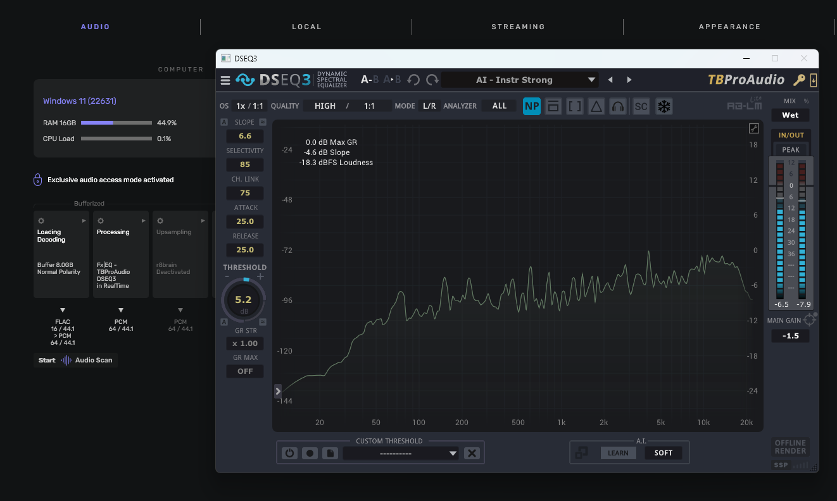Click the threshold minus sign
837x501 pixels.
[x=227, y=277]
